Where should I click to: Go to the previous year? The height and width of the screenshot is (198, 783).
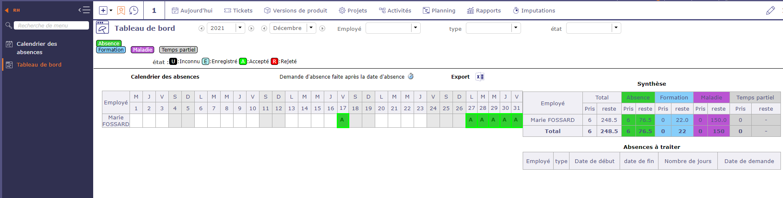coord(201,28)
